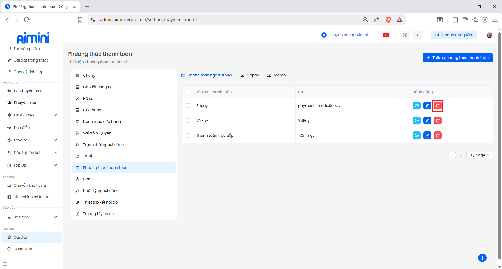Open Chuyển hướng Aimini link

[345, 35]
